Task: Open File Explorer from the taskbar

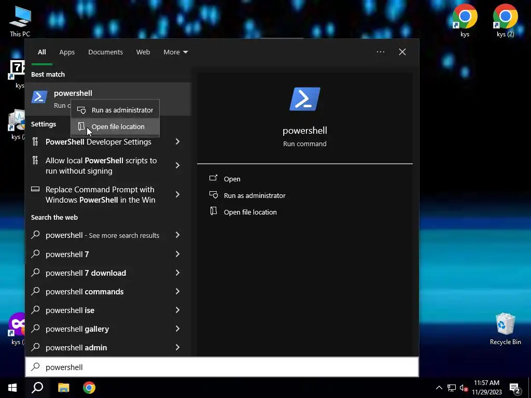Action: [x=63, y=388]
